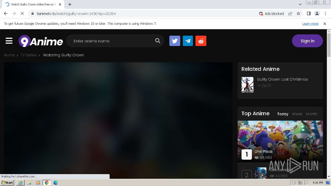The image size is (331, 186).
Task: Open Windows Media Player from taskbar
Action: point(38,183)
